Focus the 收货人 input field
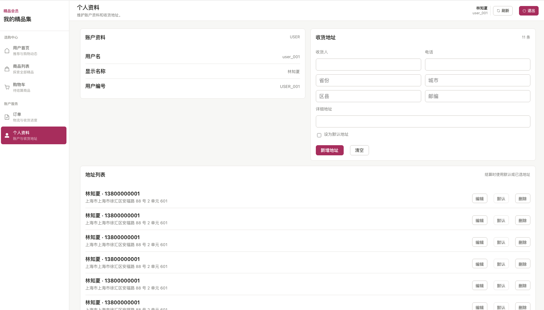 pos(368,65)
